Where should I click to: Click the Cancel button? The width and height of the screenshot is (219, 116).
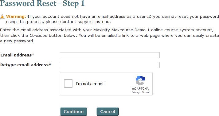pyautogui.click(x=108, y=111)
